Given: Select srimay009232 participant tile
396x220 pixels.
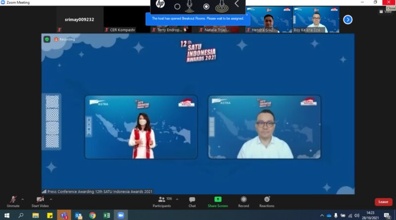Looking at the screenshot, I should 79,20.
